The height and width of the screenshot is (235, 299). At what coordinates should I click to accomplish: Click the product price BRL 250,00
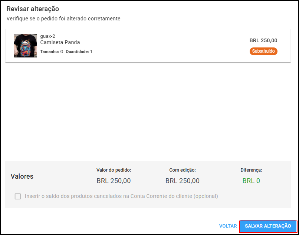[263, 40]
